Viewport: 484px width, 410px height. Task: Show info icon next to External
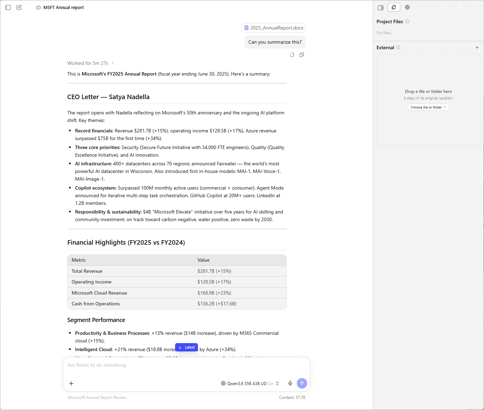click(398, 47)
